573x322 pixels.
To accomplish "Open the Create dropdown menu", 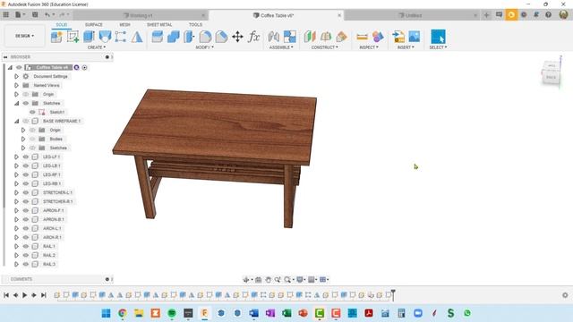I will point(97,47).
